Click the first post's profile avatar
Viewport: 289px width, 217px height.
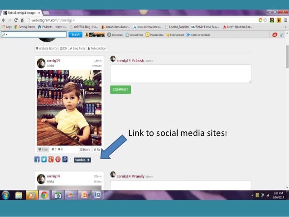41,63
